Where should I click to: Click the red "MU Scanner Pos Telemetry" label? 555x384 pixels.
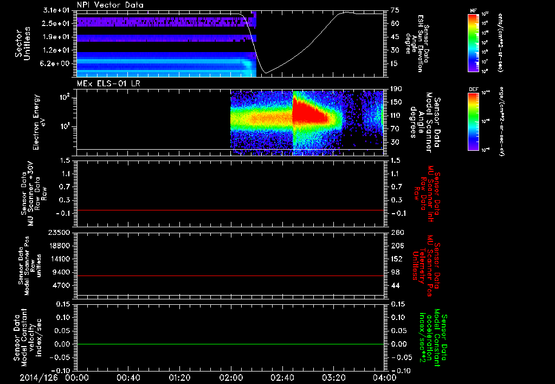pos(425,266)
